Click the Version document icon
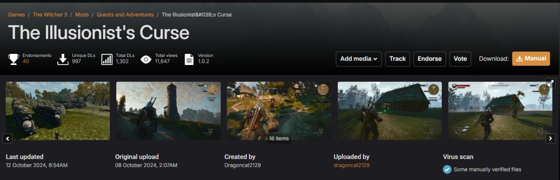The height and width of the screenshot is (180, 560). coord(189,59)
